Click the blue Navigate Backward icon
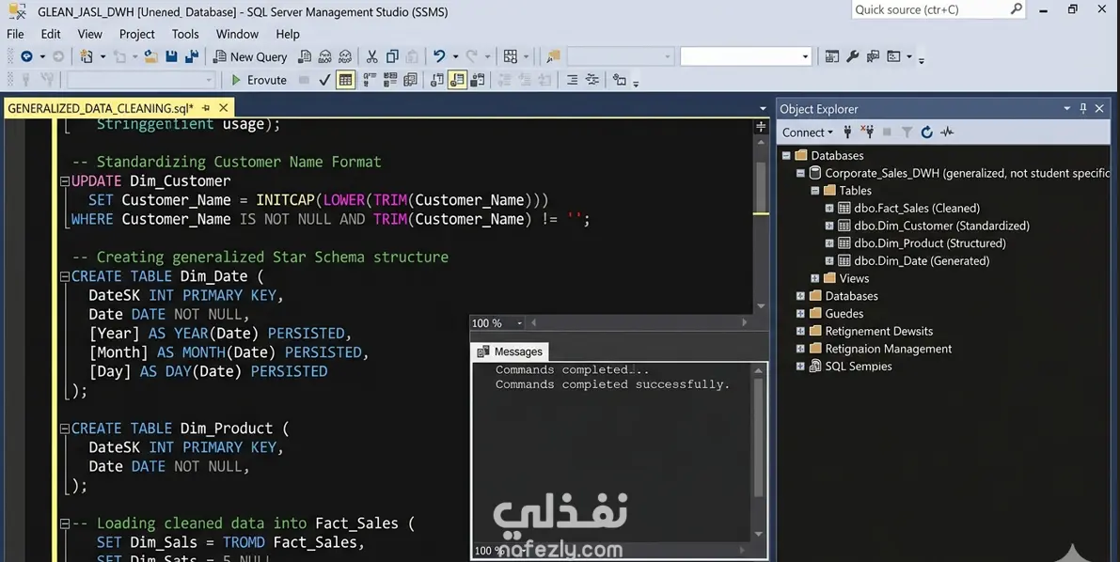The height and width of the screenshot is (562, 1120). click(26, 56)
